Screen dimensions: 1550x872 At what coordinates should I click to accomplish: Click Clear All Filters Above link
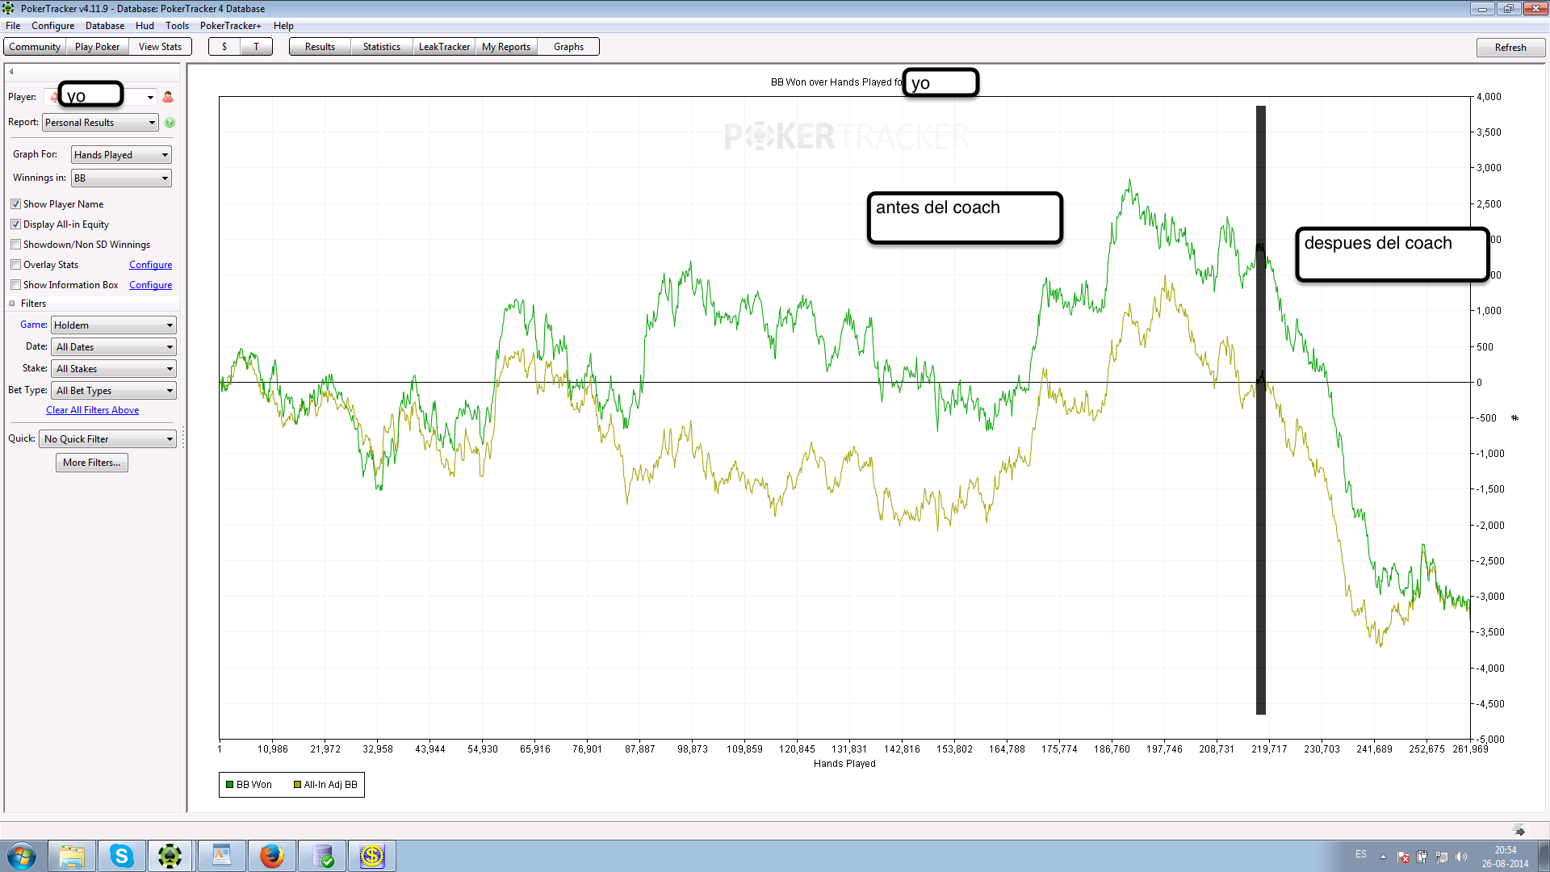(92, 410)
